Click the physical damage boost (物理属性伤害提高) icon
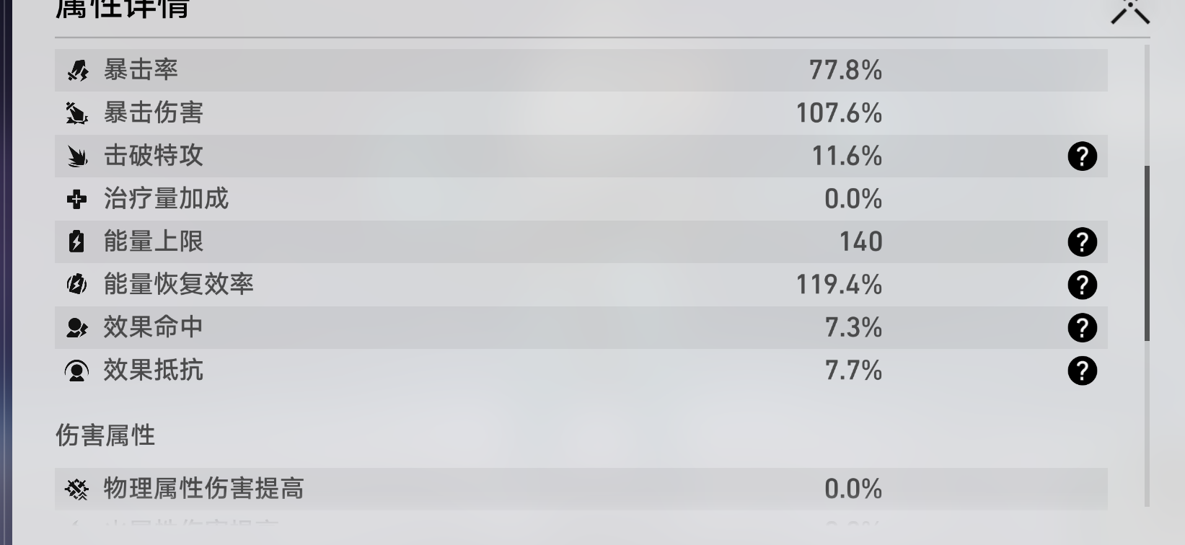 (77, 489)
